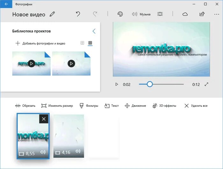Change aspect ratio with the frame icon
This screenshot has width=223, height=169.
tap(160, 14)
